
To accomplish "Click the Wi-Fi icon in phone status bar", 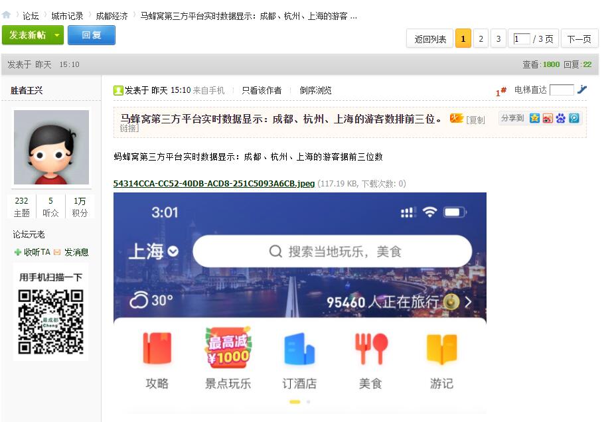I will [429, 212].
